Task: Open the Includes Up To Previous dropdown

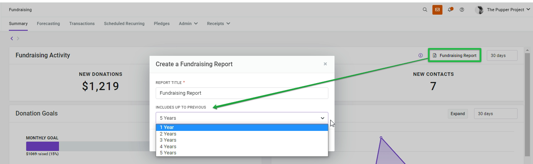Action: [x=242, y=118]
